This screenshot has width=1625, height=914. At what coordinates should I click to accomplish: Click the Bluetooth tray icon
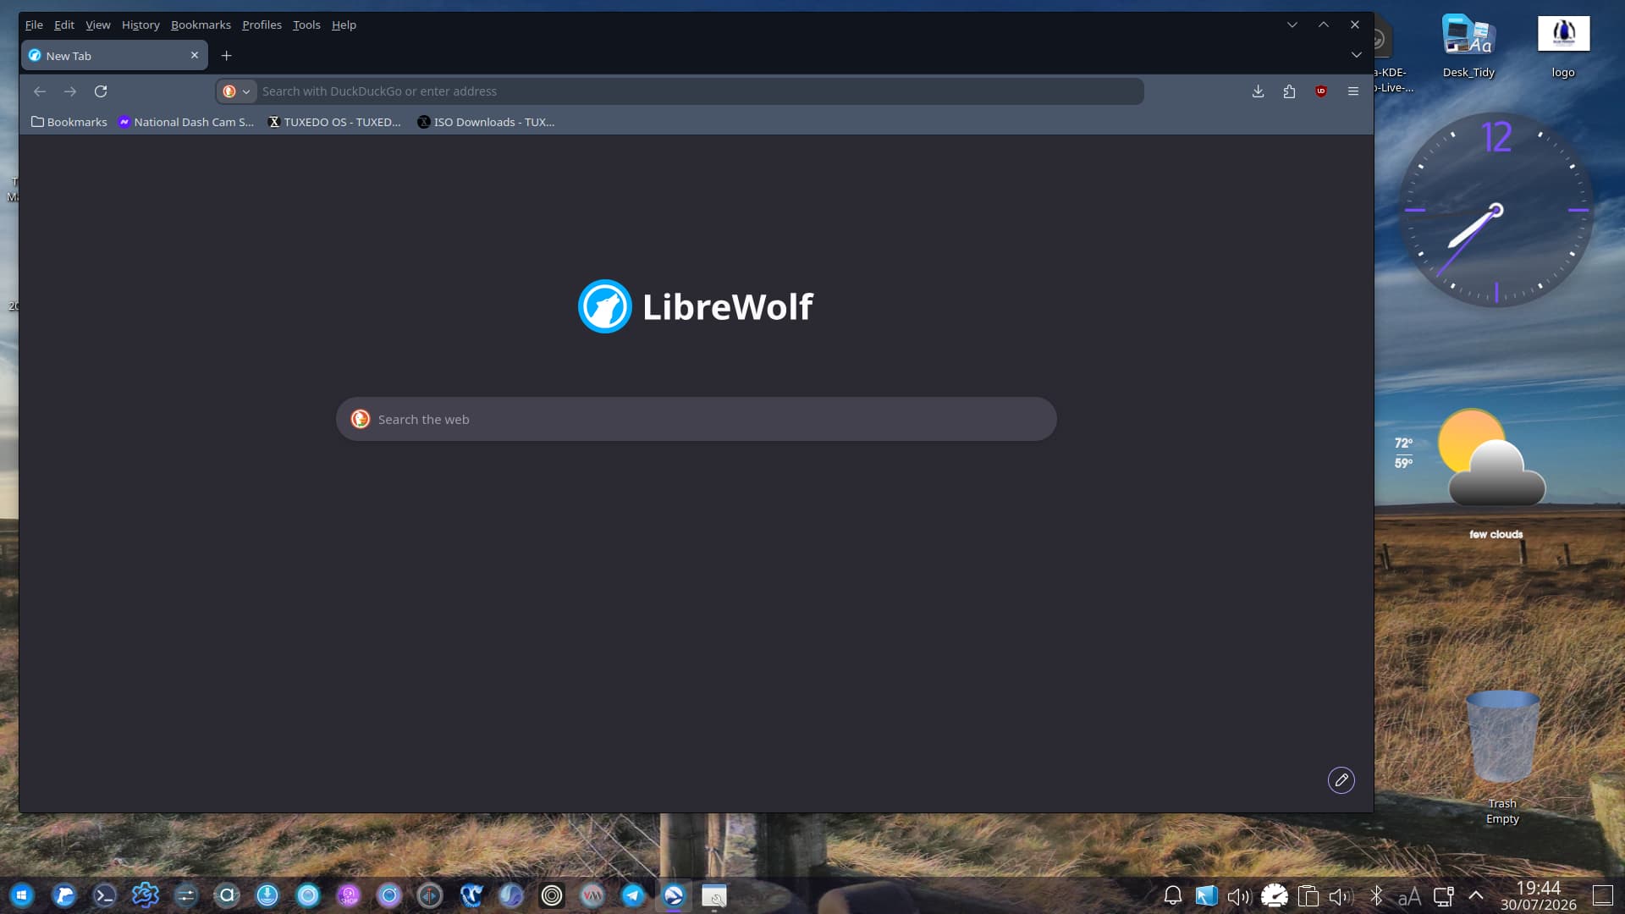(1376, 895)
